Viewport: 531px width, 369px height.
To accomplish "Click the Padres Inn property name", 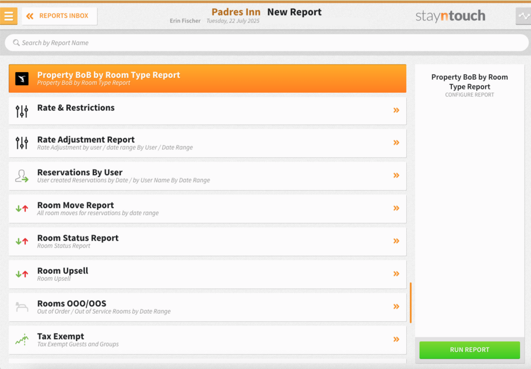I will tap(236, 12).
